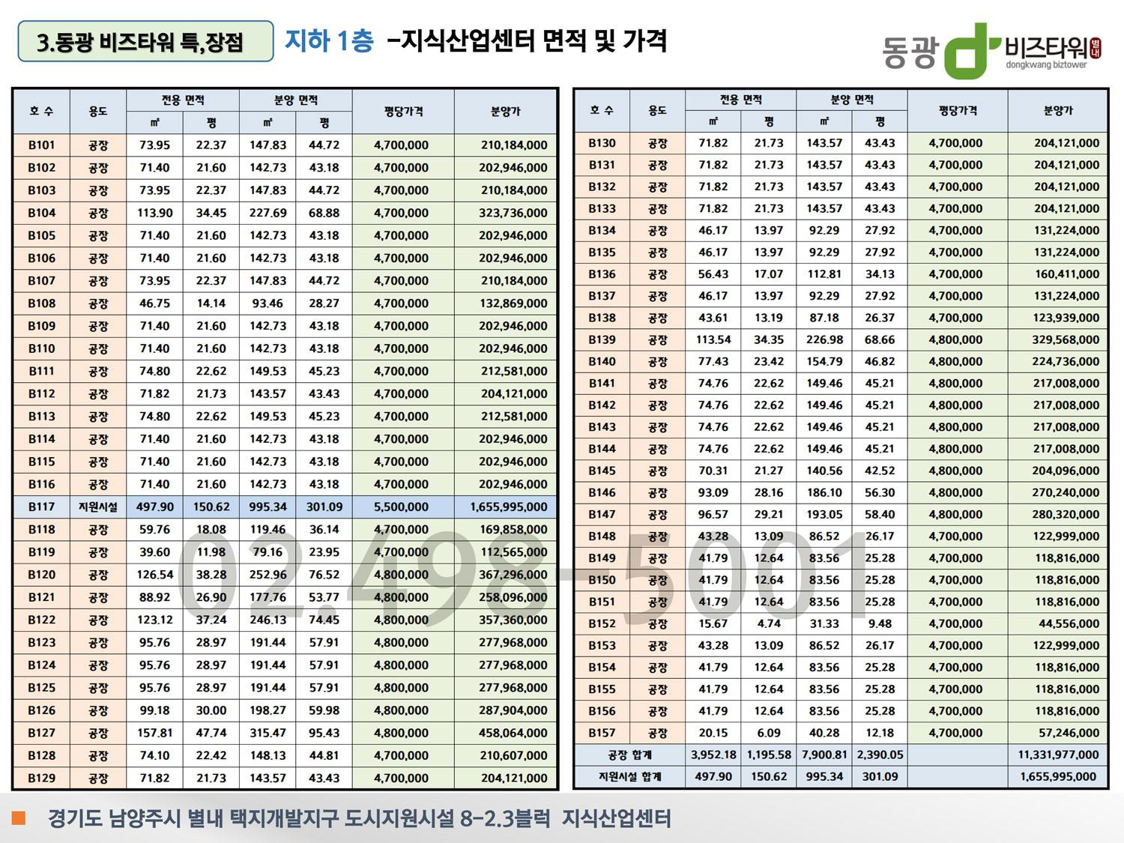Image resolution: width=1124 pixels, height=843 pixels.
Task: Click the 7,900.81 total sale area
Action: [x=824, y=755]
